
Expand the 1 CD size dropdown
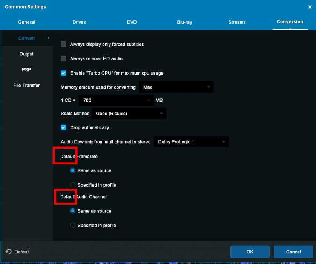115,101
